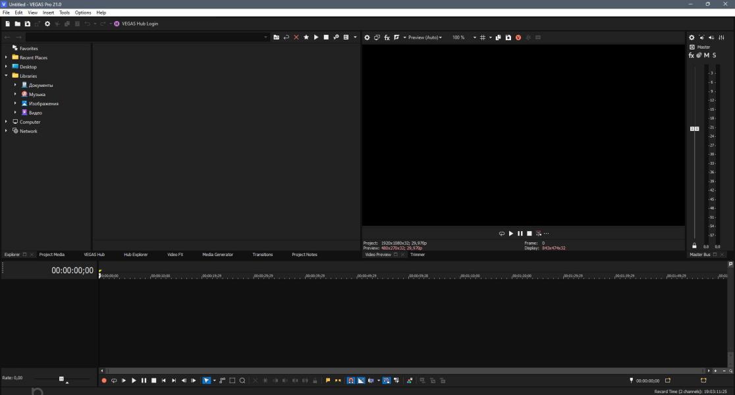Expand the Recent Places tree node
The image size is (735, 395).
6,57
